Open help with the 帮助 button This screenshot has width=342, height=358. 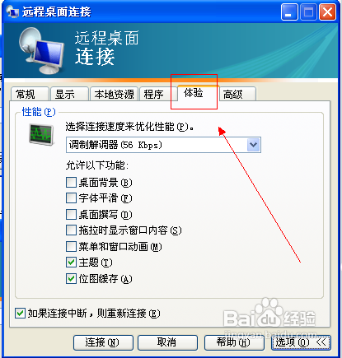pyautogui.click(x=234, y=342)
